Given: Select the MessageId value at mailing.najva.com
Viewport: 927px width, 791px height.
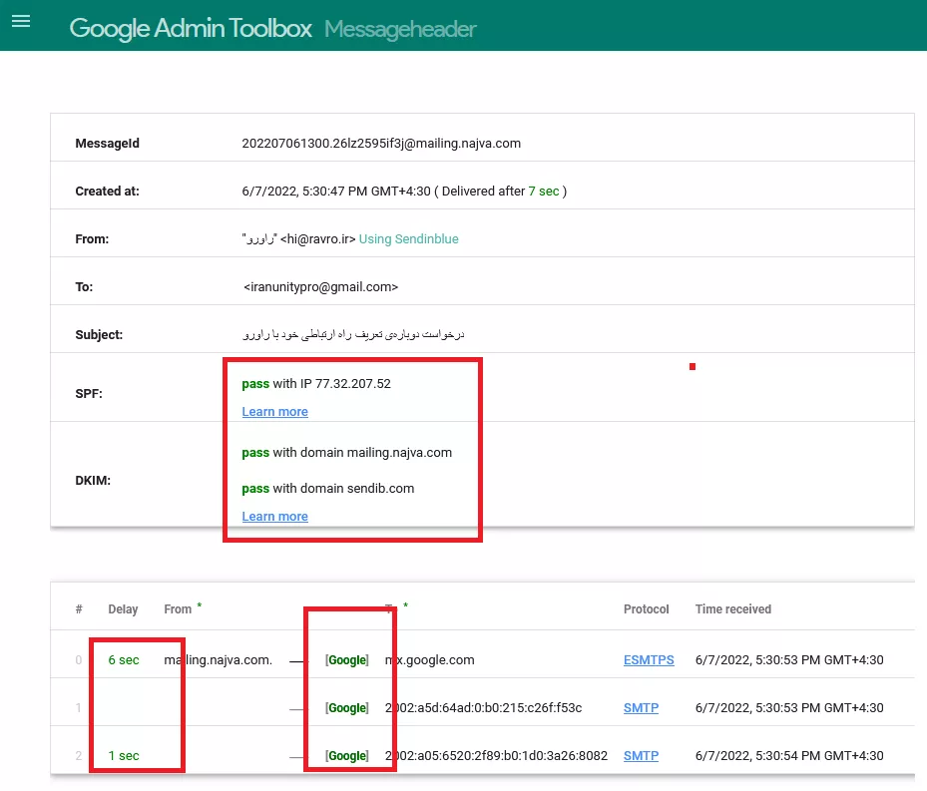Looking at the screenshot, I should [381, 143].
